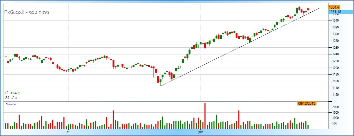Click the orange 08/12/2013 date label

(307, 104)
